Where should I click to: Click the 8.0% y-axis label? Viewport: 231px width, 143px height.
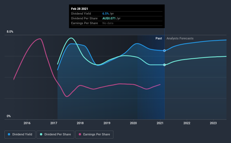coord(10,32)
